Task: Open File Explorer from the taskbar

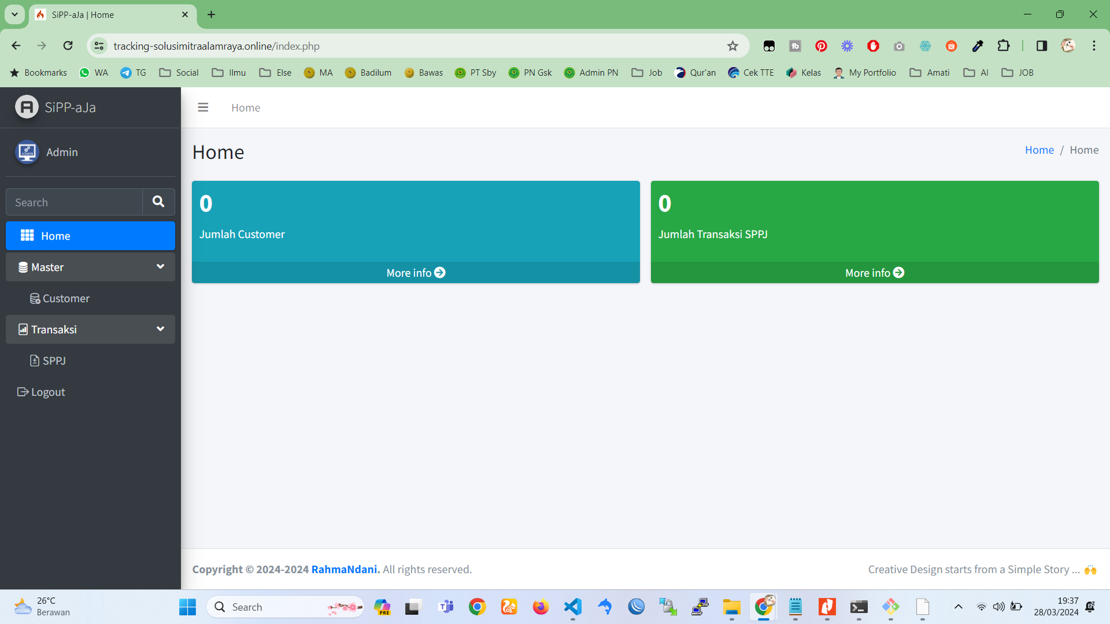Action: click(x=731, y=607)
